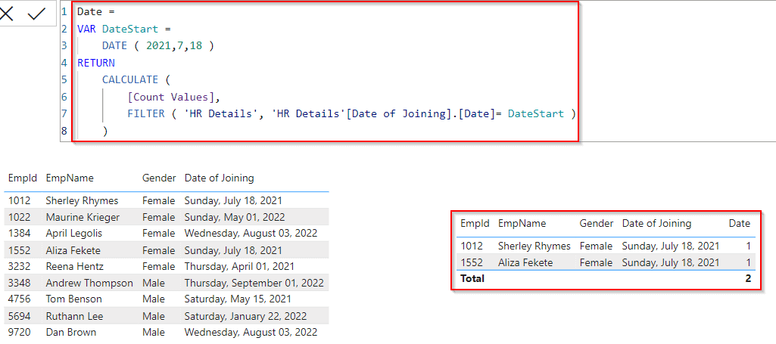Sort left table by EmpId header
The image size is (776, 344).
(23, 178)
